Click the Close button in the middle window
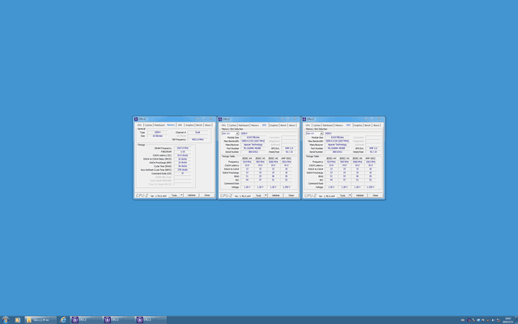 [291, 195]
